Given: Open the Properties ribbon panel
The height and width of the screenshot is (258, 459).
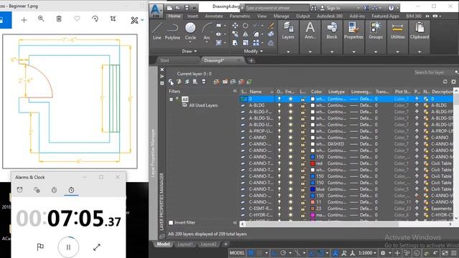Looking at the screenshot, I should point(354,30).
